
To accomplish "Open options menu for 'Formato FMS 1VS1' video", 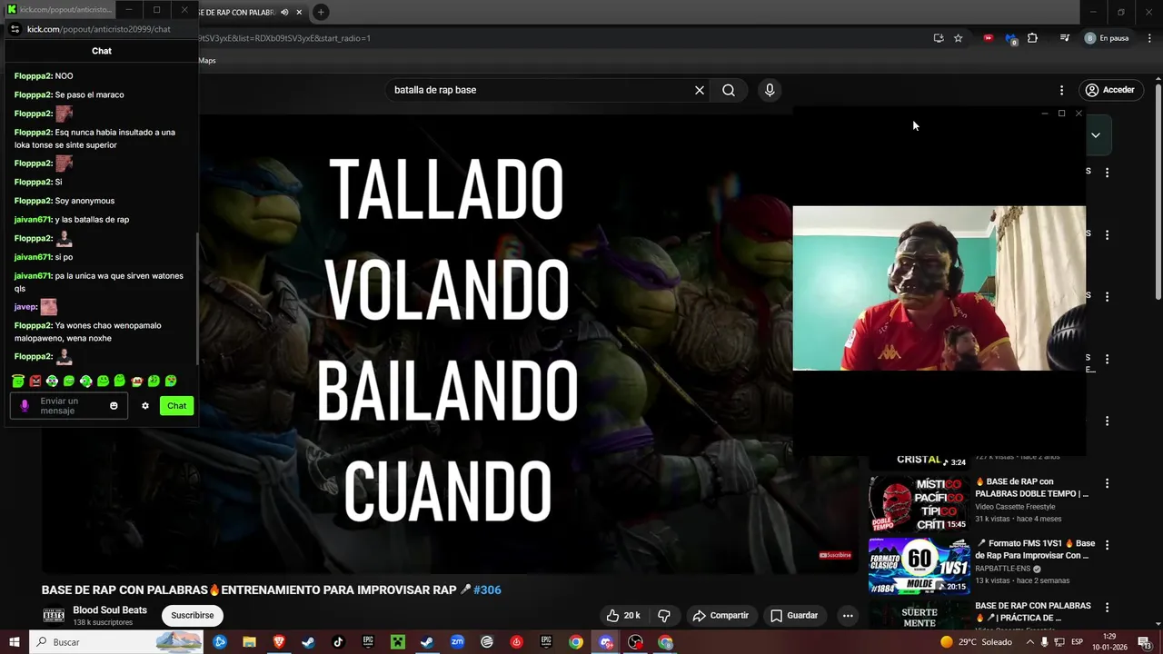I will 1107,545.
